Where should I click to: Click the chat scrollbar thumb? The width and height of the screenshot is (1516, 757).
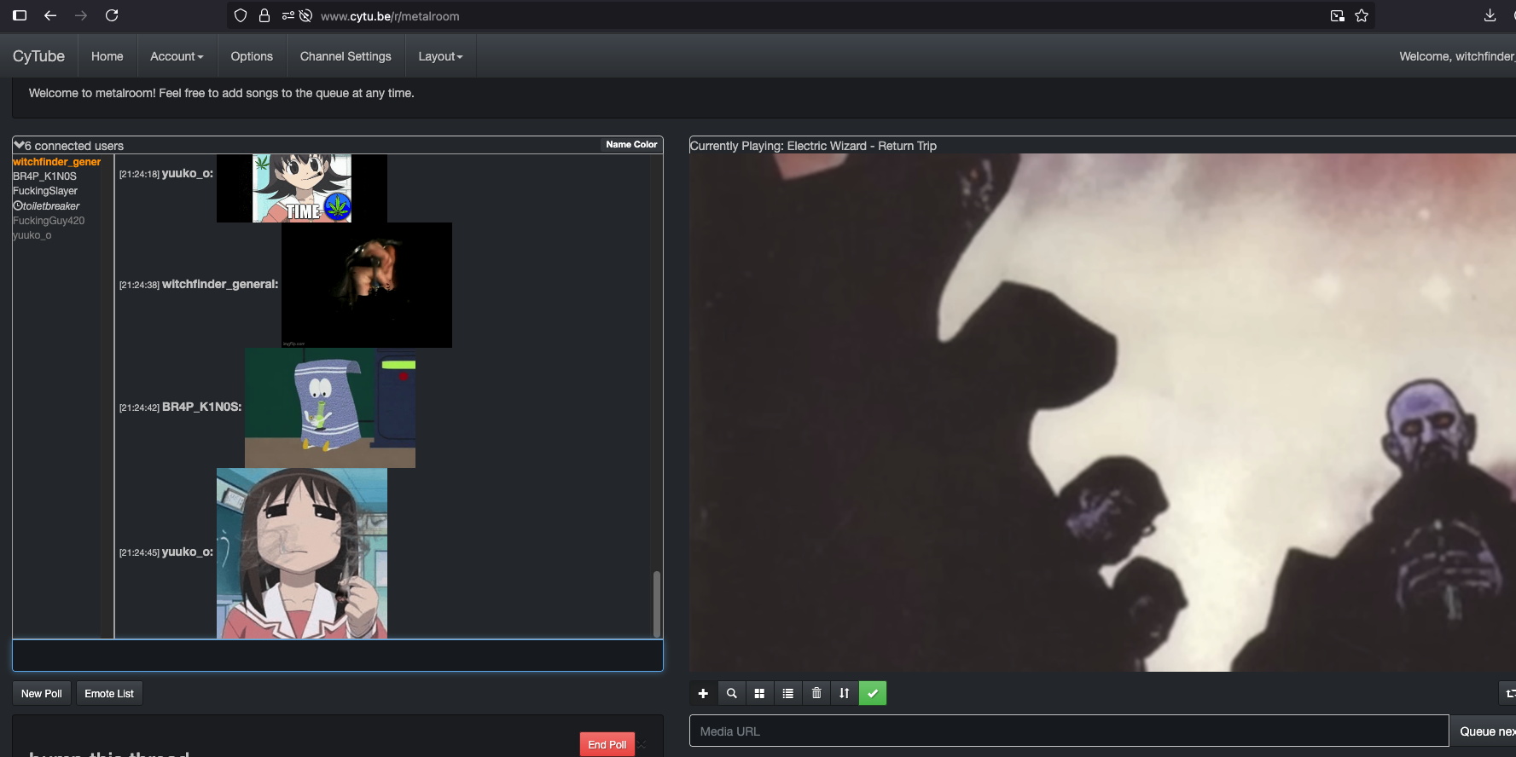pos(657,604)
